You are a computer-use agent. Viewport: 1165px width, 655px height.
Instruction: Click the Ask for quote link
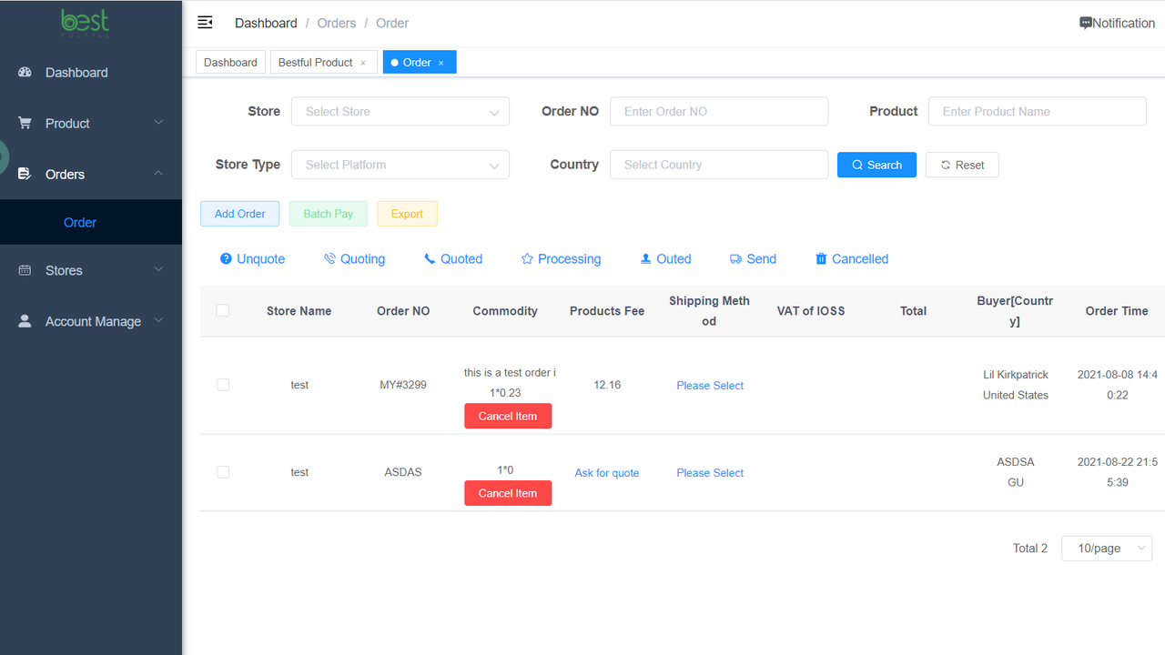(607, 473)
